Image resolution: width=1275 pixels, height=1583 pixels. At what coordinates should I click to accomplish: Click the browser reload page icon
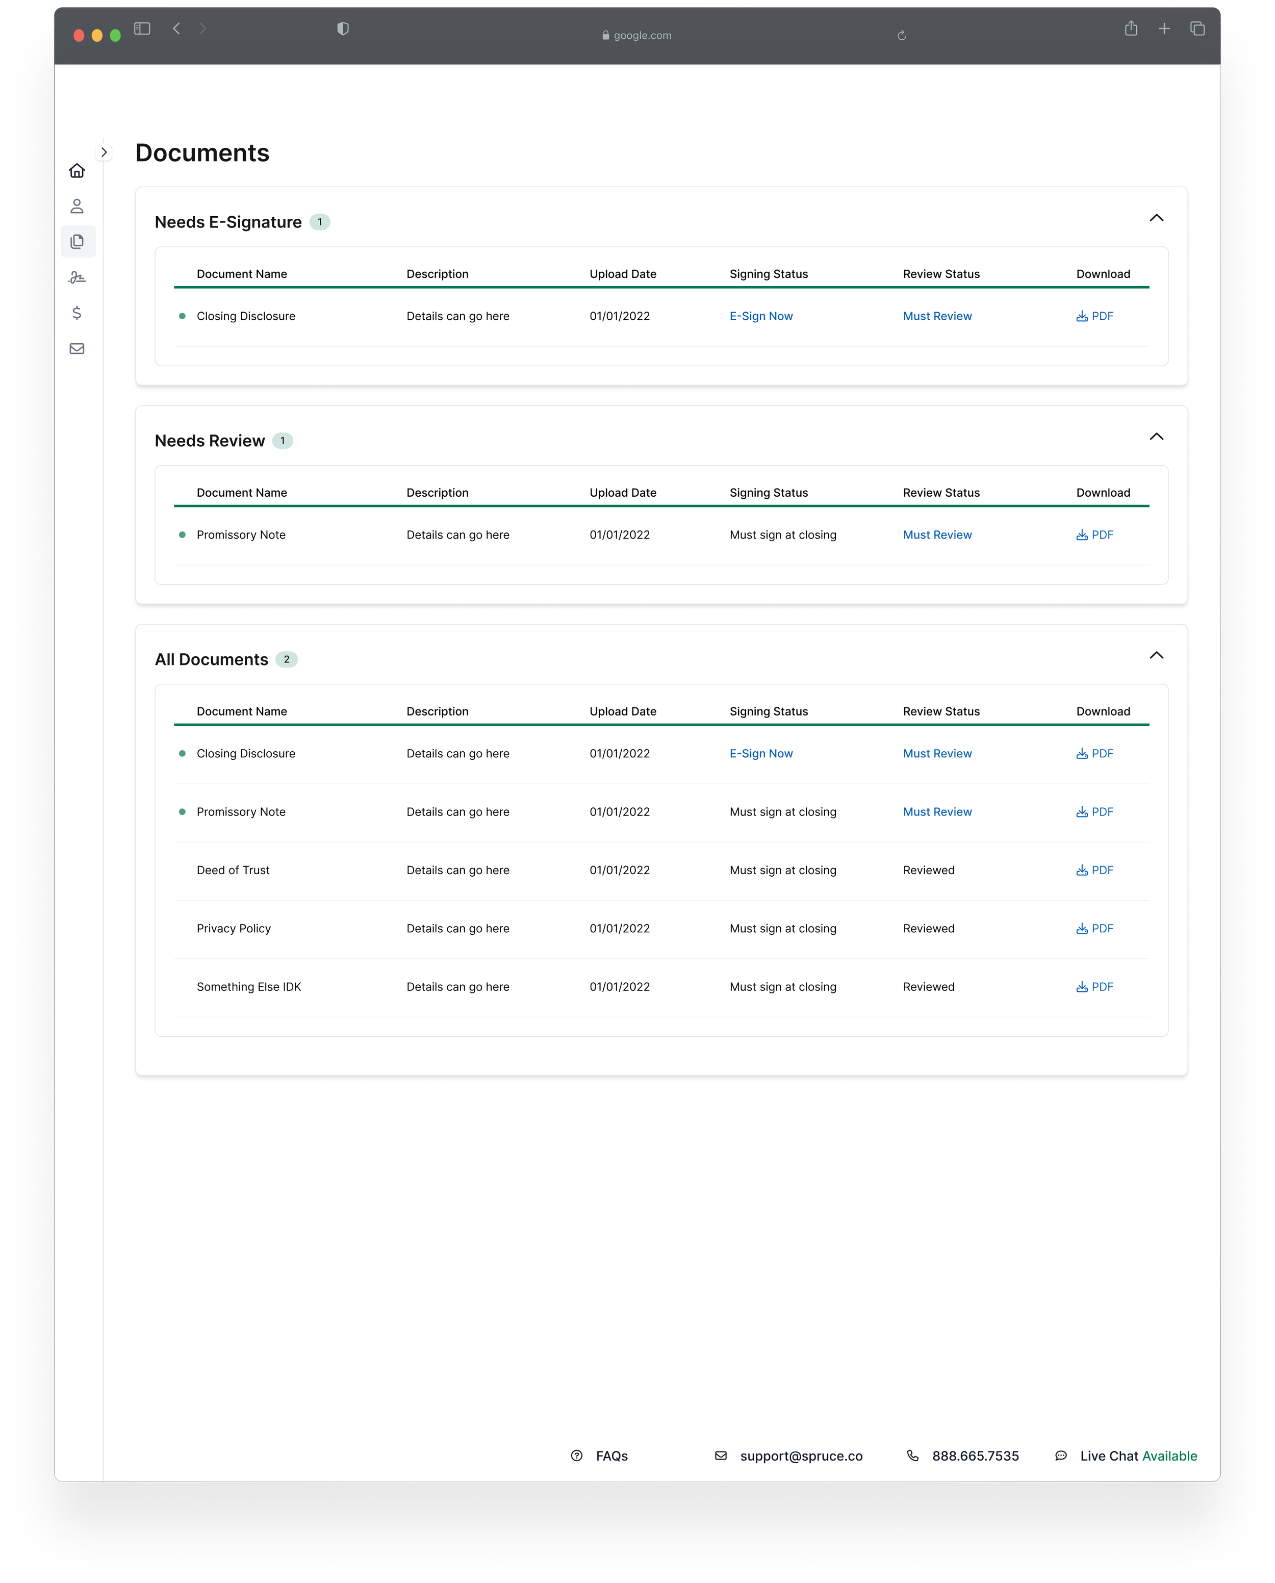pyautogui.click(x=902, y=35)
